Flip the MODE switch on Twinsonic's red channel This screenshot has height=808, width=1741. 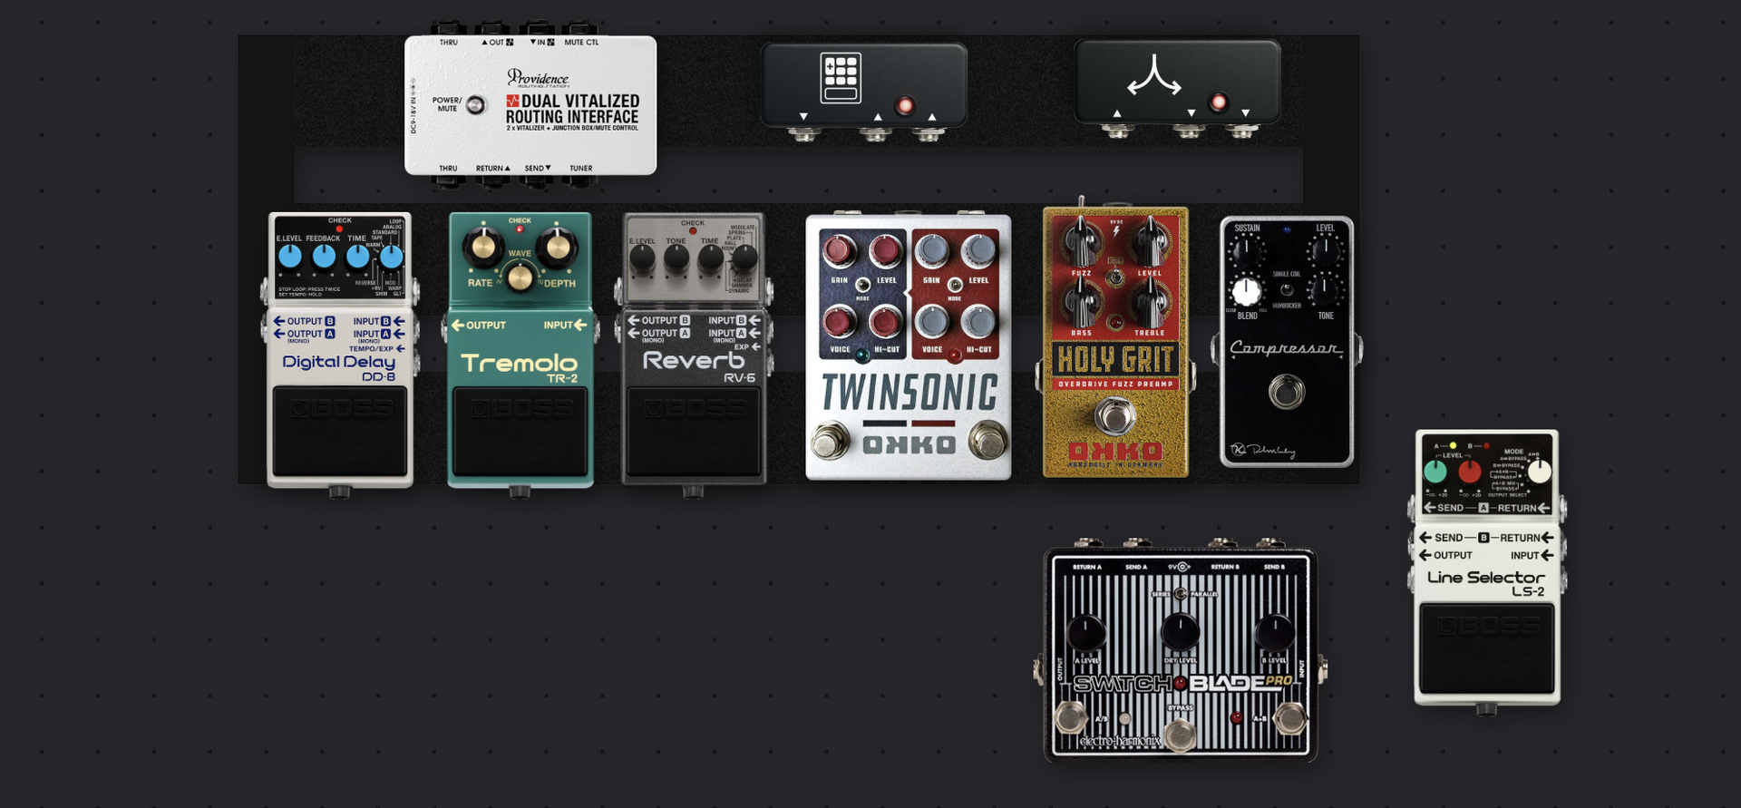pos(955,286)
